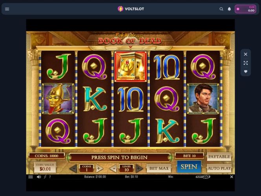Close the game side panel
Screen dimensions: 261x196
pyautogui.click(x=246, y=54)
